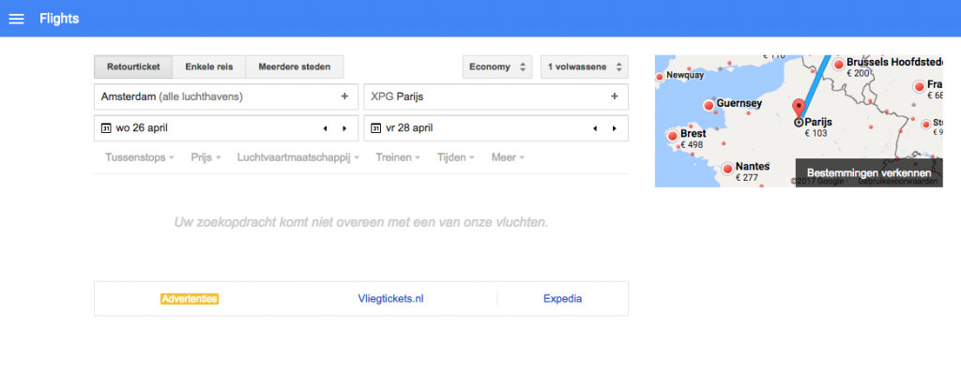The height and width of the screenshot is (372, 961).
Task: Click the Flights title
Action: 59,19
